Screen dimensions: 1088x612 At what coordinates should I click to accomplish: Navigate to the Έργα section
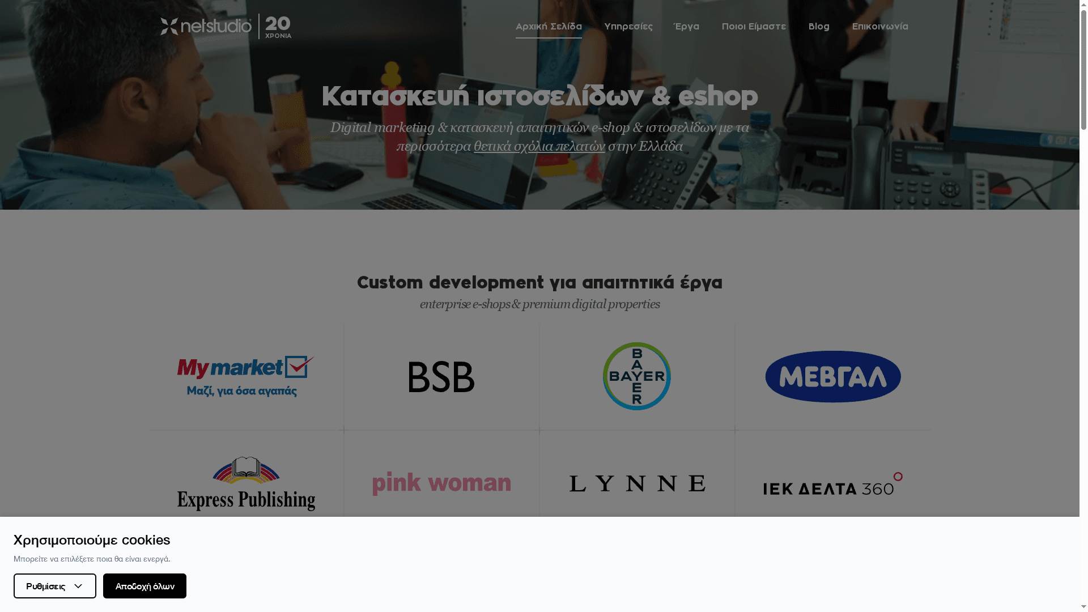(686, 26)
